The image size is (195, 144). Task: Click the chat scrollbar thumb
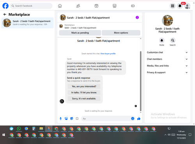[x=140, y=81]
